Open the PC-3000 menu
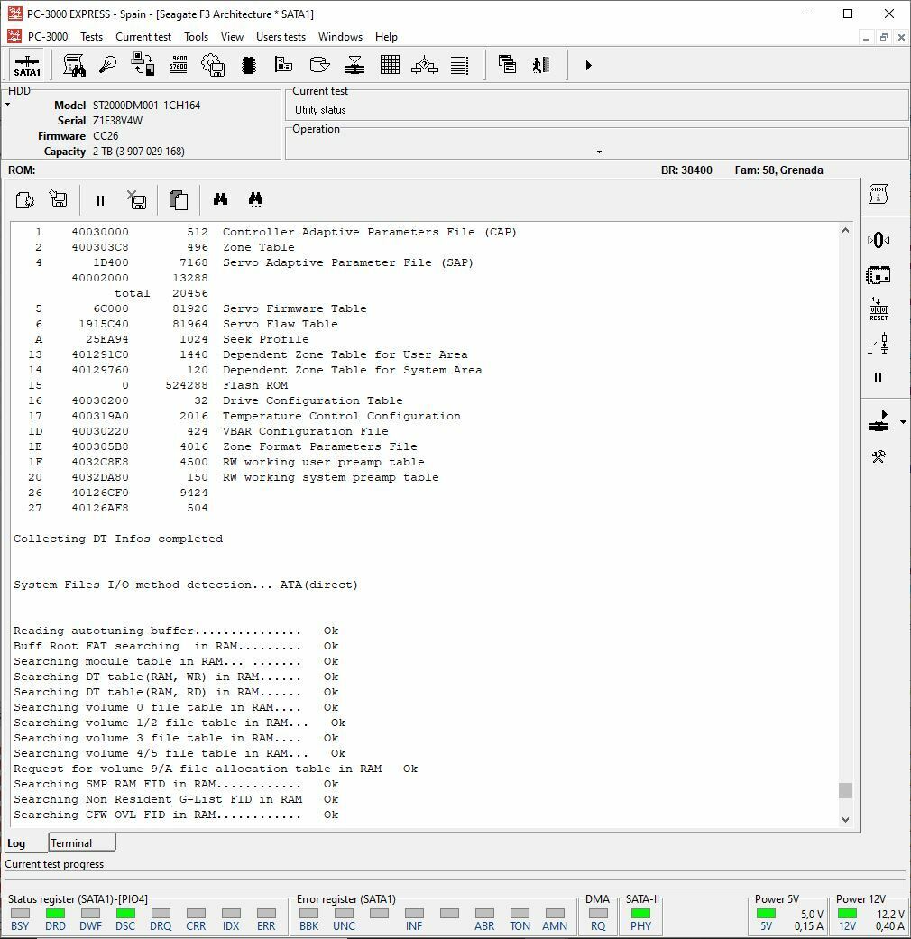 coord(48,36)
